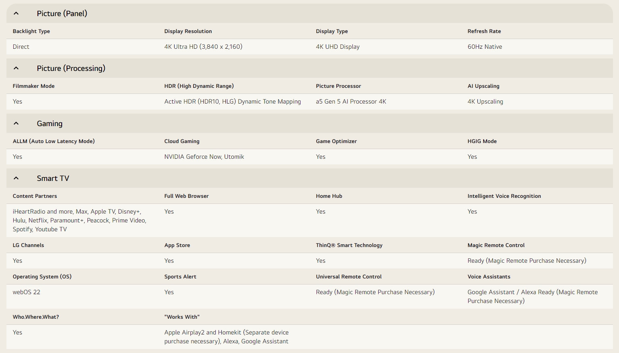Click the ThinQ® Smart Technology label
This screenshot has height=353, width=619.
tap(349, 245)
